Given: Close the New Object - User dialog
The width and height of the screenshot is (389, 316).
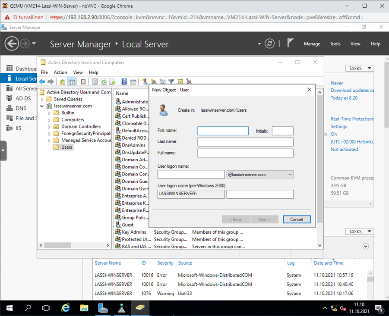Looking at the screenshot, I should [x=309, y=90].
